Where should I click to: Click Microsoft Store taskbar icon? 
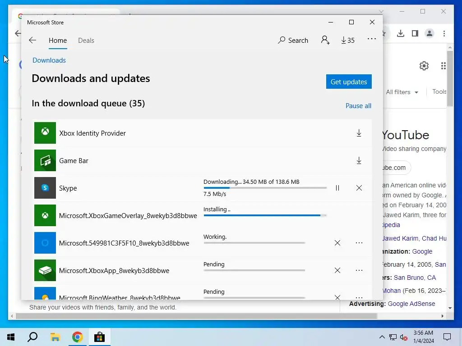pyautogui.click(x=100, y=337)
